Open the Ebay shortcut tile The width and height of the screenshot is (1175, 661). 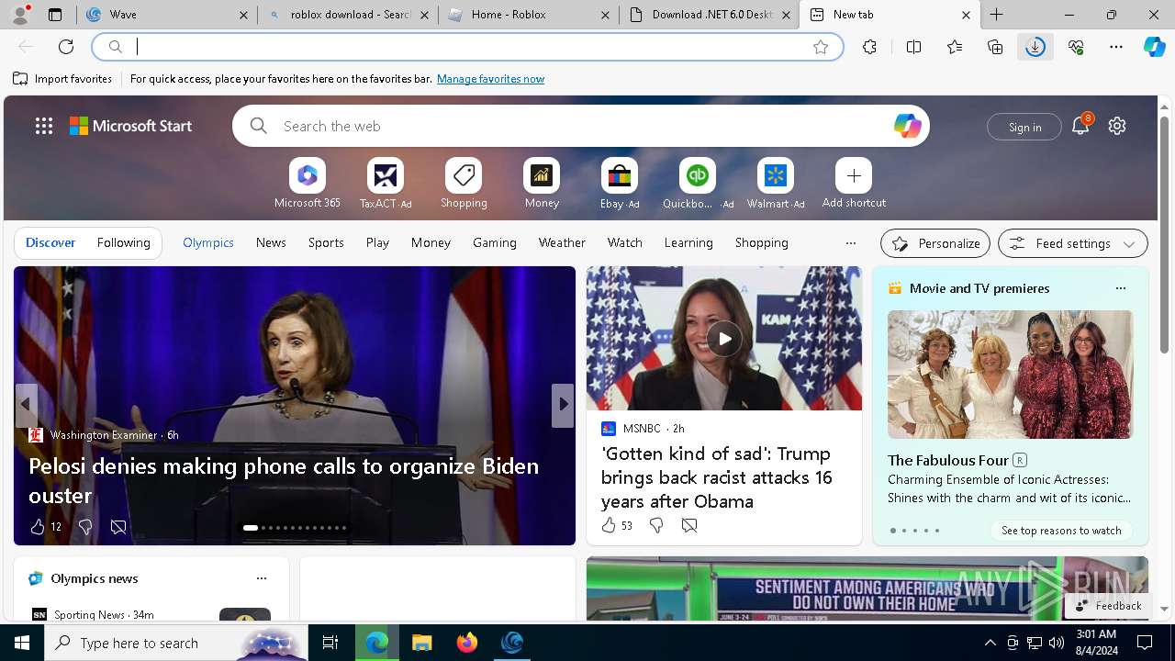coord(620,184)
